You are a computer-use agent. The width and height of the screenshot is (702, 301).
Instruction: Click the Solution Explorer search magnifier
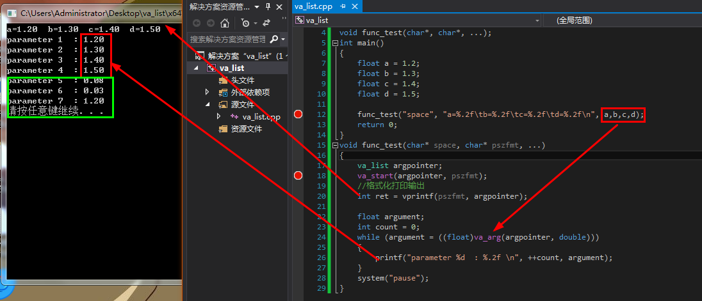pyautogui.click(x=274, y=39)
